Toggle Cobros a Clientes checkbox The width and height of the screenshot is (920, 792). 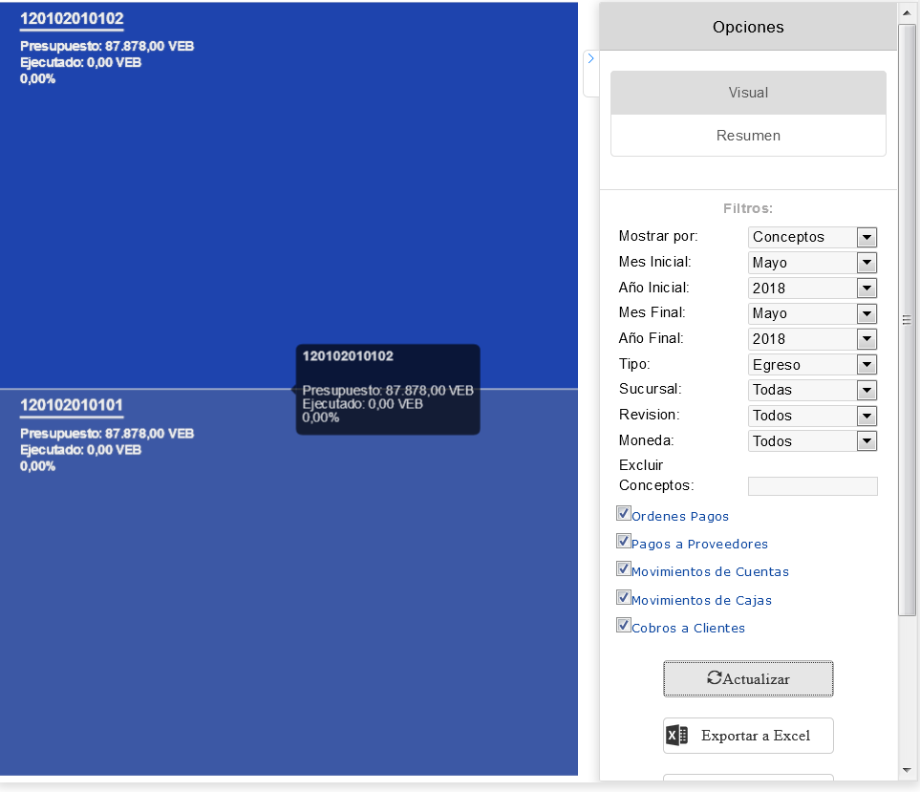tap(624, 625)
